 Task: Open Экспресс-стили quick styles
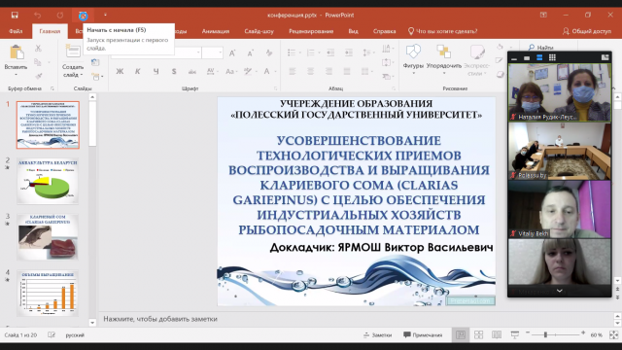click(476, 60)
